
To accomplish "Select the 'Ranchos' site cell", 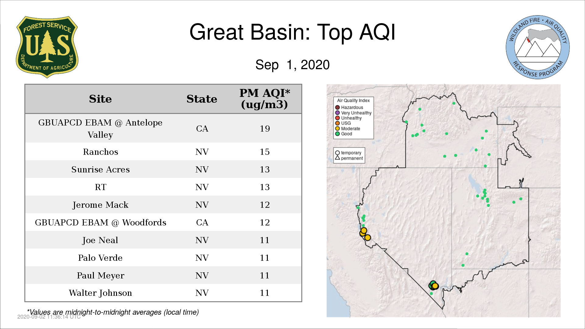I will 101,152.
